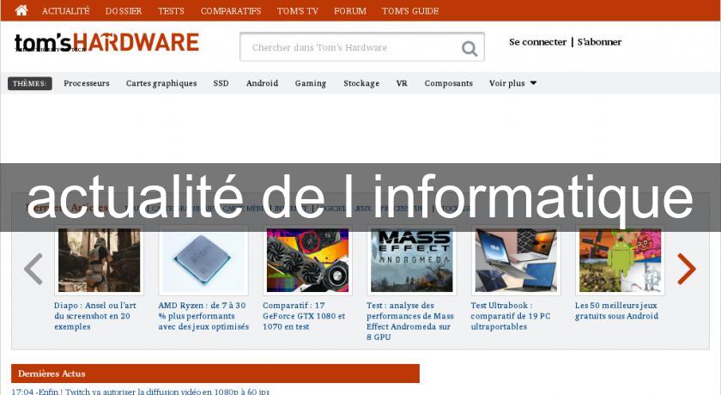Screen dimensions: 721x395
Task: Open 'AMD Ryzen : de 7 à 30 %' link
Action: pos(203,316)
